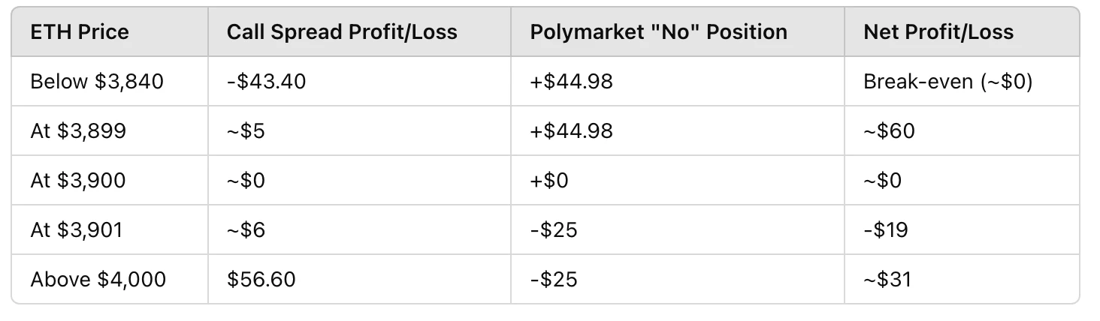Click the "Break-even (~$0)" cell
Viewport: 1100px width, 321px height.
948,81
